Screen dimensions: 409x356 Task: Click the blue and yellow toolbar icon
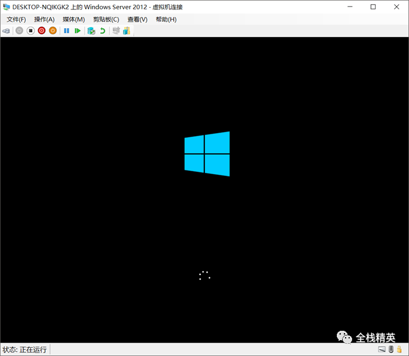point(127,30)
